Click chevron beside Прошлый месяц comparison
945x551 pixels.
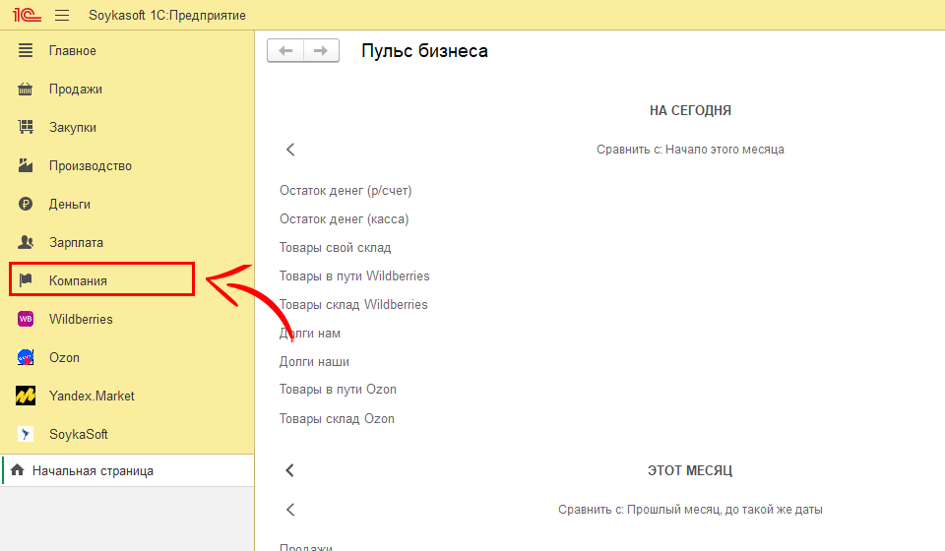290,510
